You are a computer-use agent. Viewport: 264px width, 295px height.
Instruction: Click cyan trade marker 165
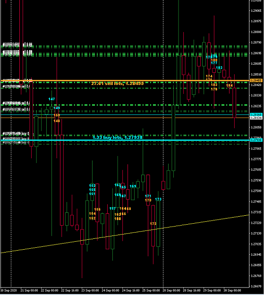click(123, 187)
